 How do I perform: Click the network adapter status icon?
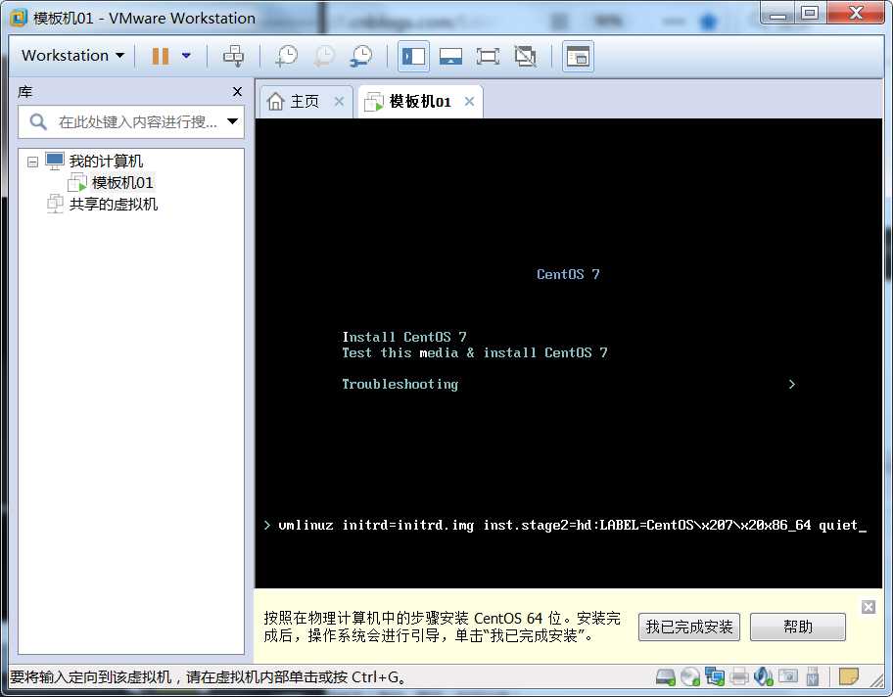[714, 676]
